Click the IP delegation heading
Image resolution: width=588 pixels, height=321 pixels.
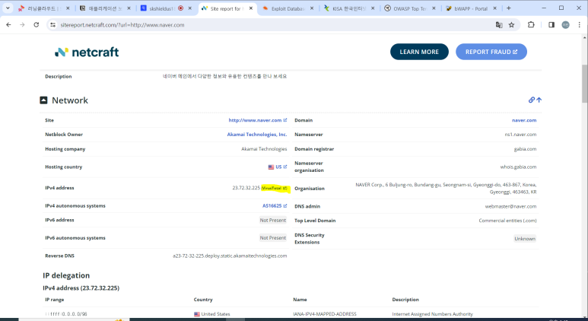click(66, 275)
